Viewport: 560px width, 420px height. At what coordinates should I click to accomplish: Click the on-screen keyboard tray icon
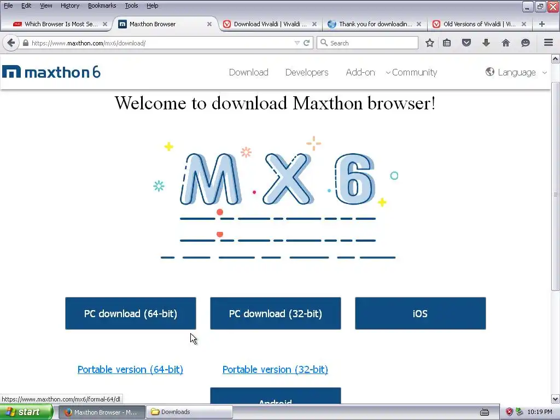tap(485, 412)
